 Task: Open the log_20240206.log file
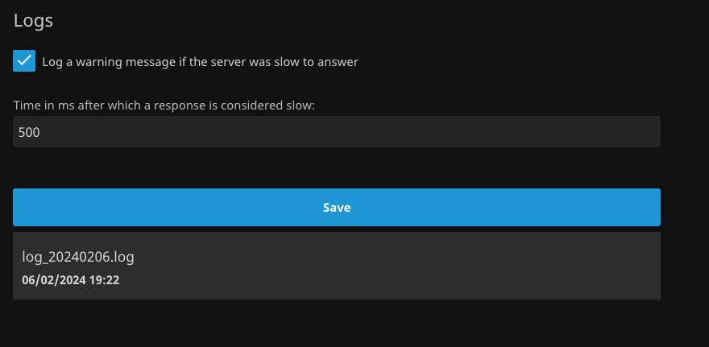tap(78, 258)
